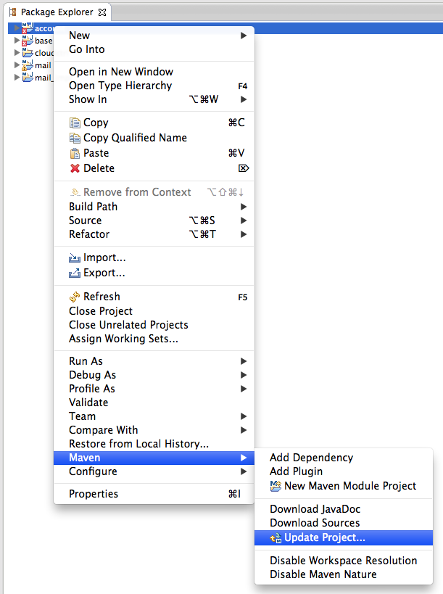Click the Copy icon in context menu
This screenshot has height=594, width=443.
(x=75, y=123)
